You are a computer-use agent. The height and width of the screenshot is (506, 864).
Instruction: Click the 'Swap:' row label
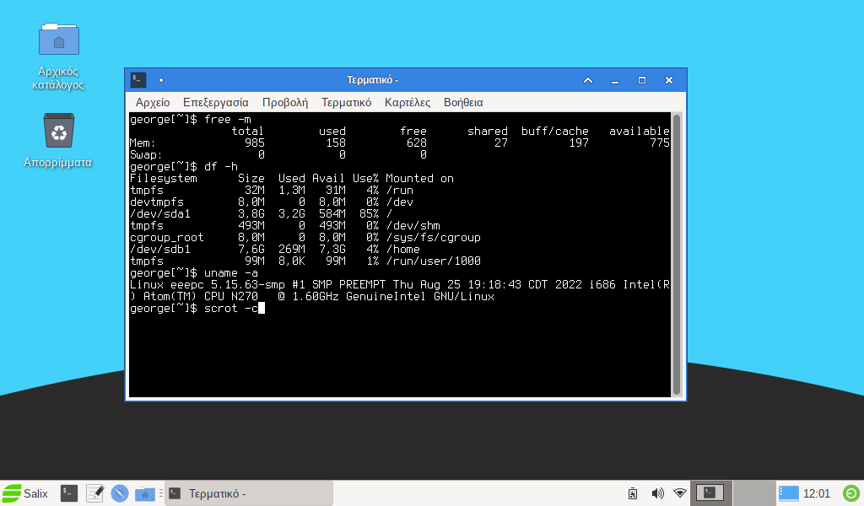(x=147, y=154)
